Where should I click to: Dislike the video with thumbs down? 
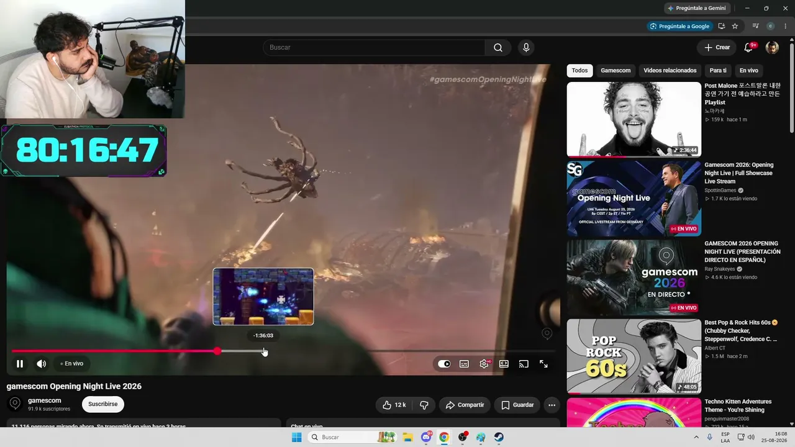click(424, 405)
